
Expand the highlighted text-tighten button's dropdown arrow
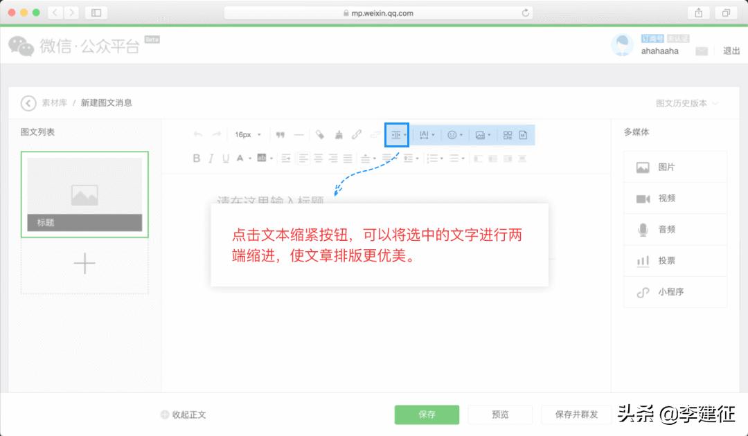tap(405, 135)
